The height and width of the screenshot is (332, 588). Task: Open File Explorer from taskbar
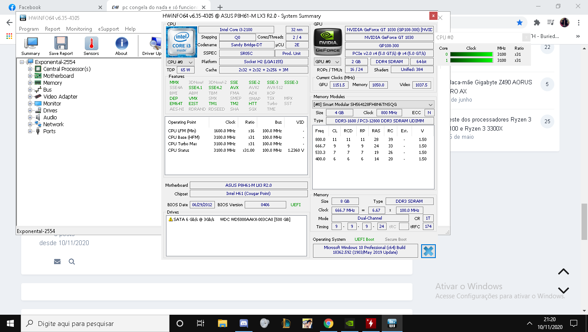[222, 323]
